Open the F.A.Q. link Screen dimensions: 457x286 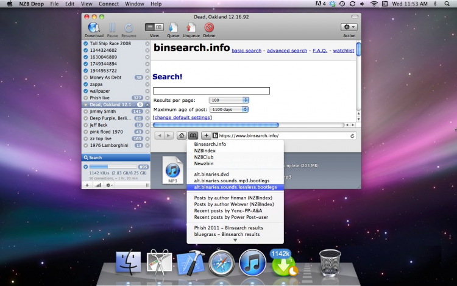[x=320, y=51]
